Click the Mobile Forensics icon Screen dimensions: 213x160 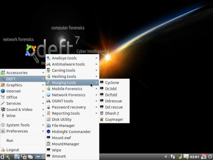[x=48, y=89]
